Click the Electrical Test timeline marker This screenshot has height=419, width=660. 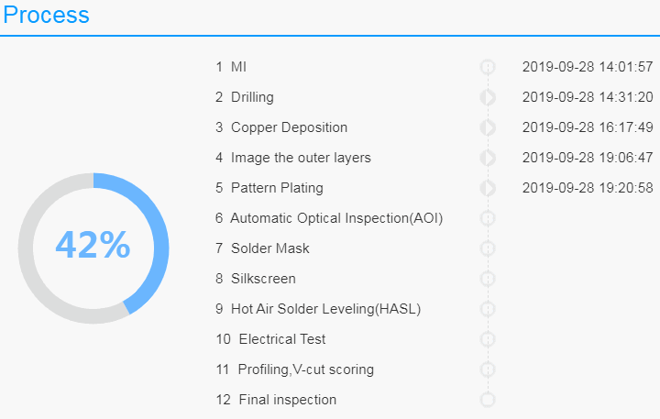[x=488, y=339]
